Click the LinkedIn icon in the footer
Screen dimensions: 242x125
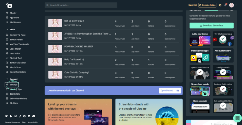pos(29,116)
